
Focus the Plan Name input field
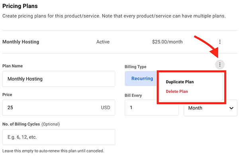pyautogui.click(x=59, y=79)
